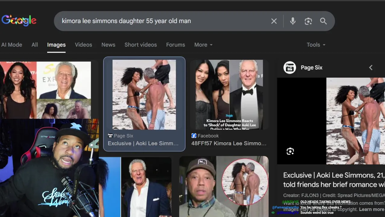Switch to the All results tab
This screenshot has width=385, height=217.
pyautogui.click(x=35, y=45)
